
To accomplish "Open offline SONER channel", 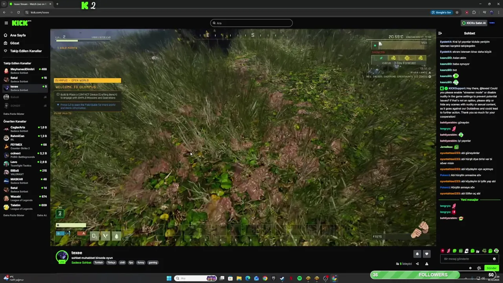I will (25, 106).
